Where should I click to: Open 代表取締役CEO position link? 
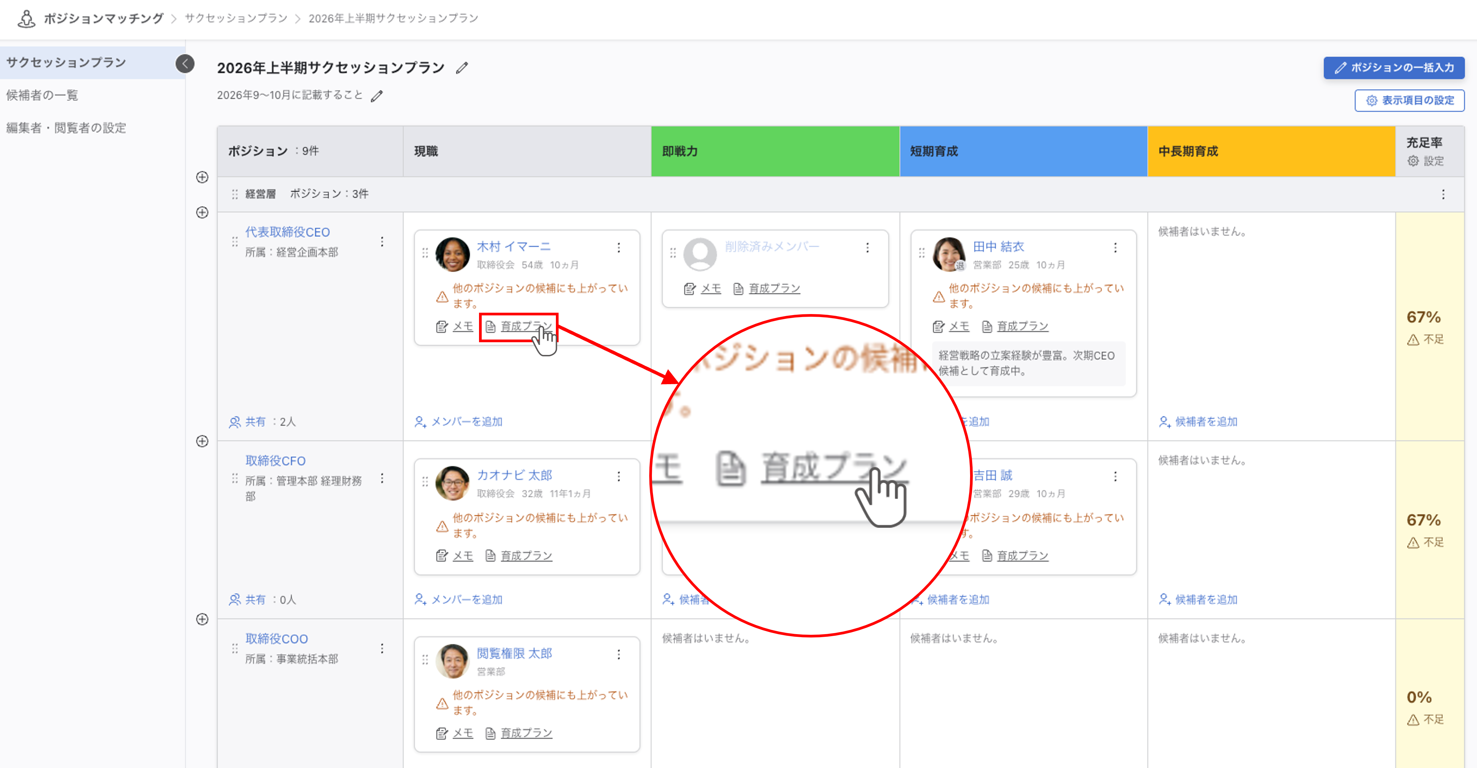[287, 232]
